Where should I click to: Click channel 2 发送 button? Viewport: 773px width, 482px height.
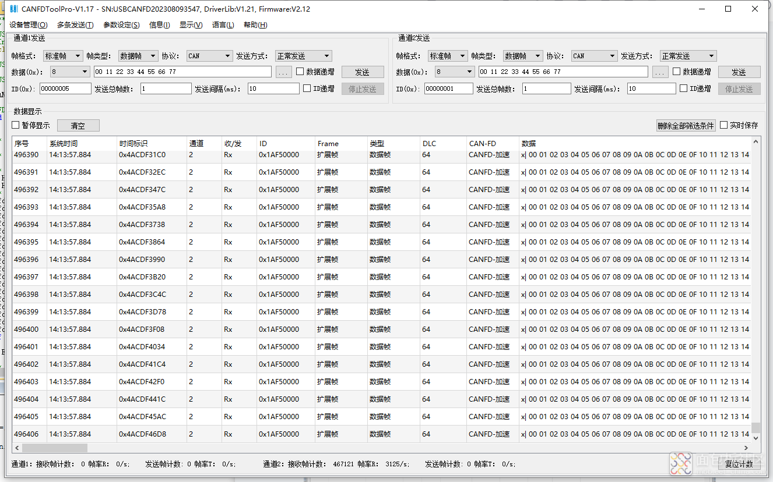[x=739, y=72]
